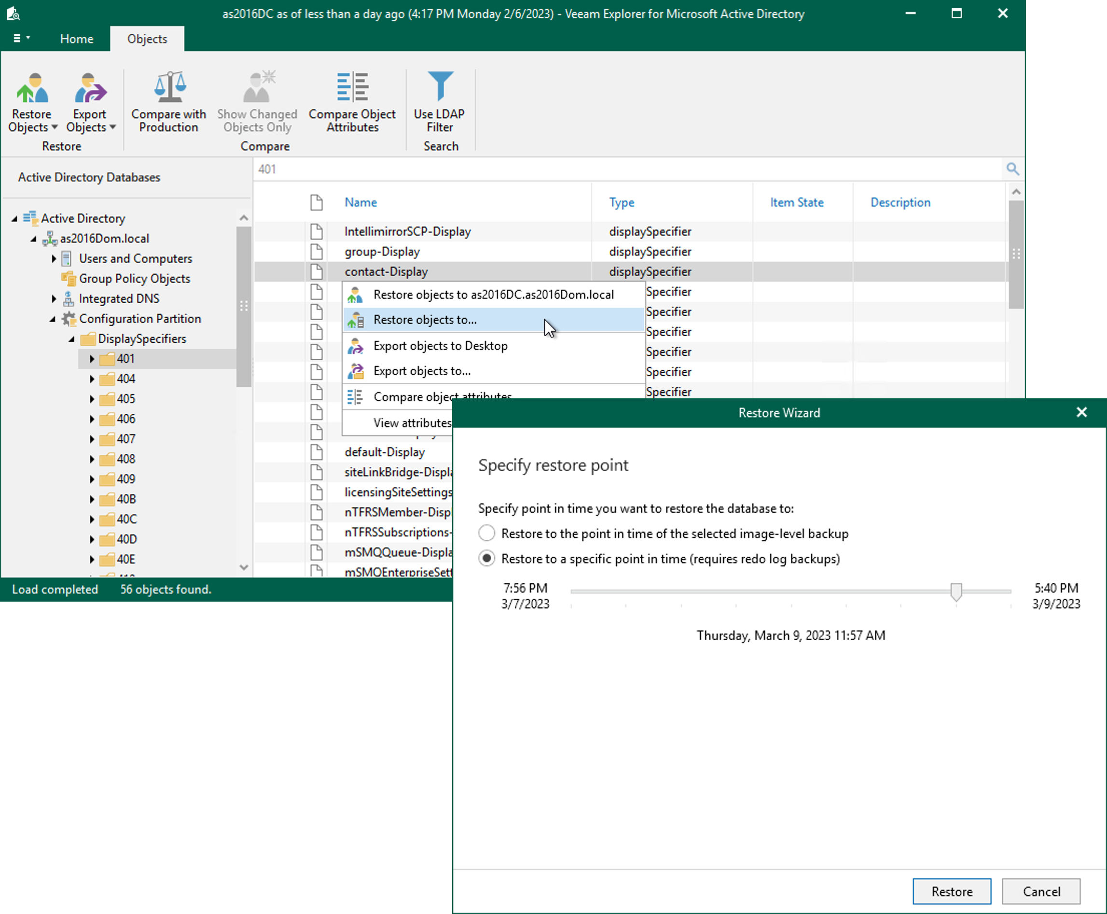This screenshot has width=1107, height=914.
Task: Sort by the Description column header
Action: point(900,202)
